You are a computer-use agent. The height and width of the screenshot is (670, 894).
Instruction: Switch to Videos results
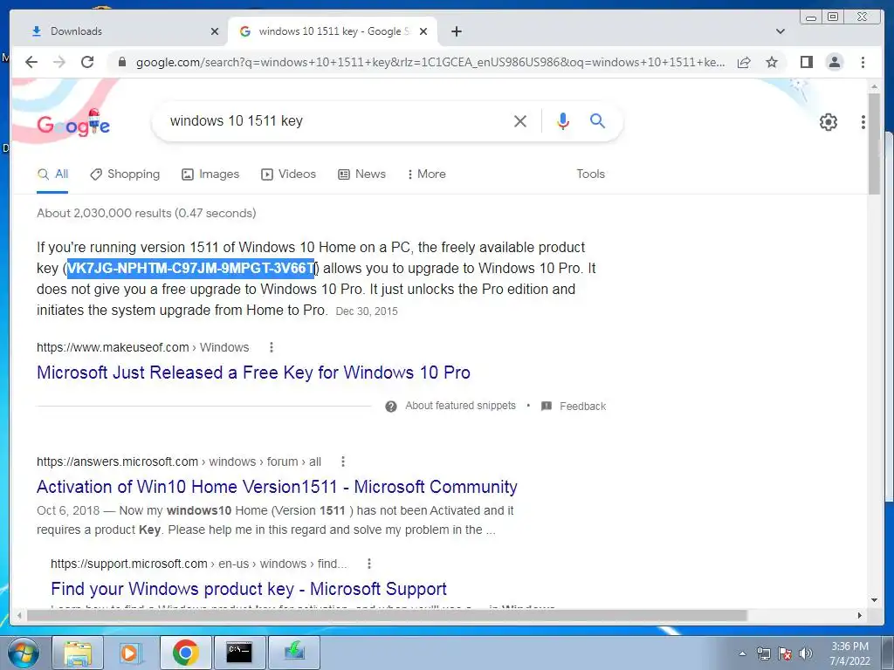click(288, 174)
